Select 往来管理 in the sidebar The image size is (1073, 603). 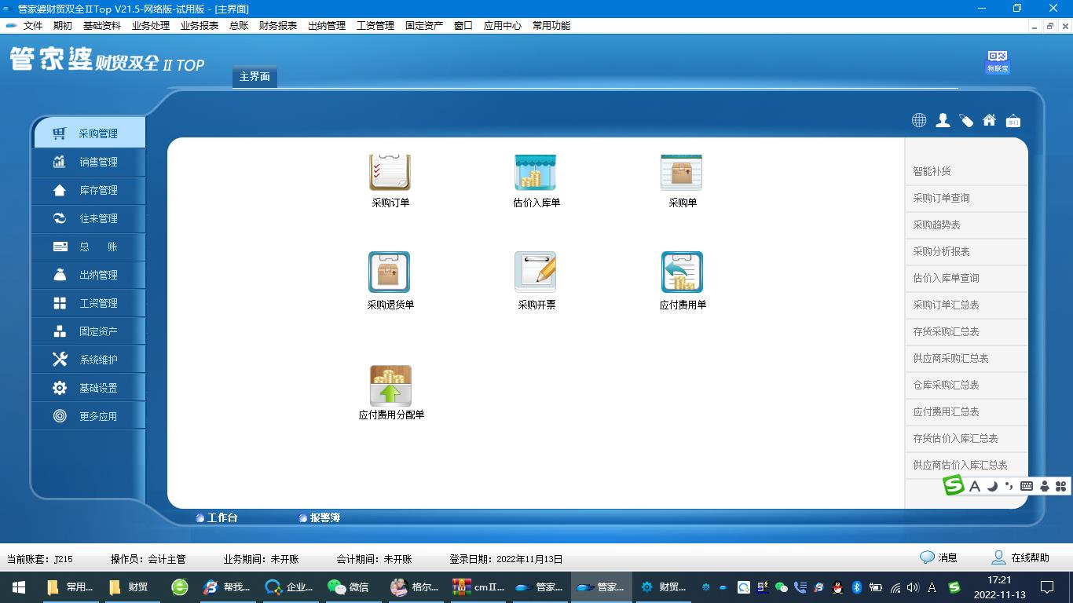tap(89, 218)
